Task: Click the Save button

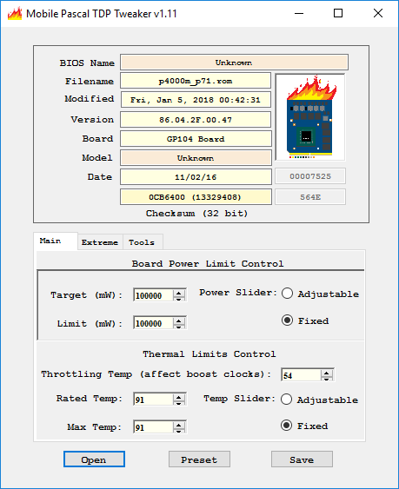Action: click(x=302, y=459)
